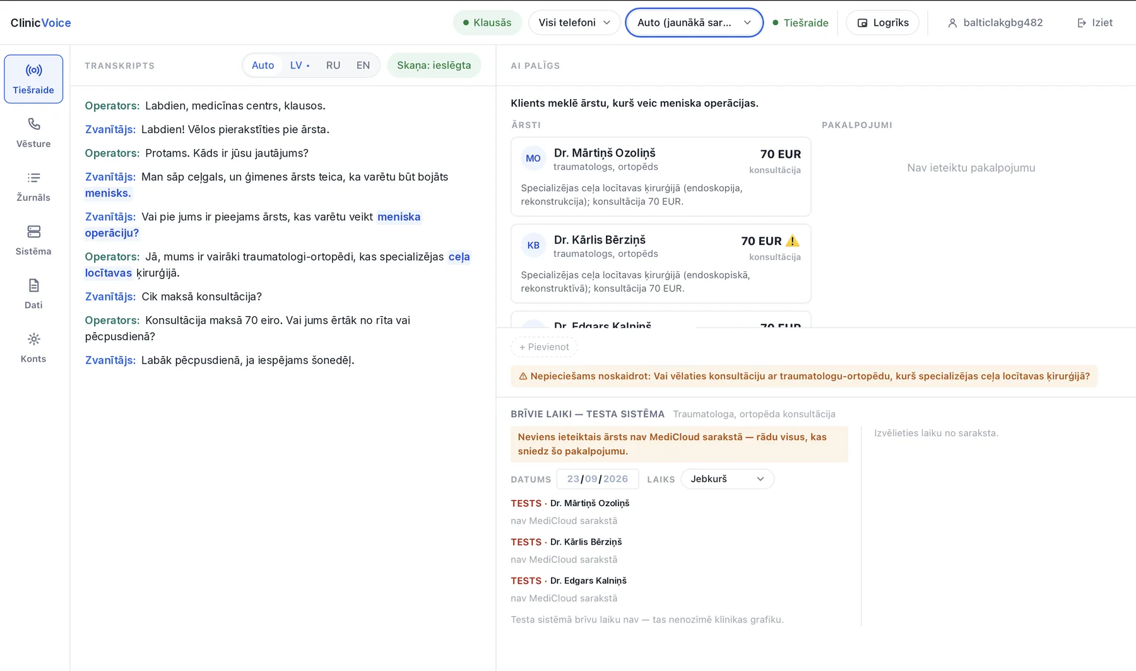Open the Sistēma server icon
The image size is (1136, 671).
coord(33,231)
